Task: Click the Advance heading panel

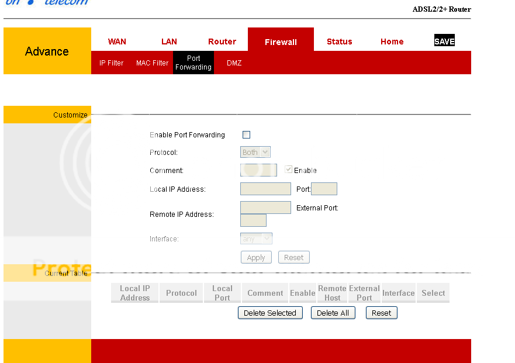Action: 47,51
